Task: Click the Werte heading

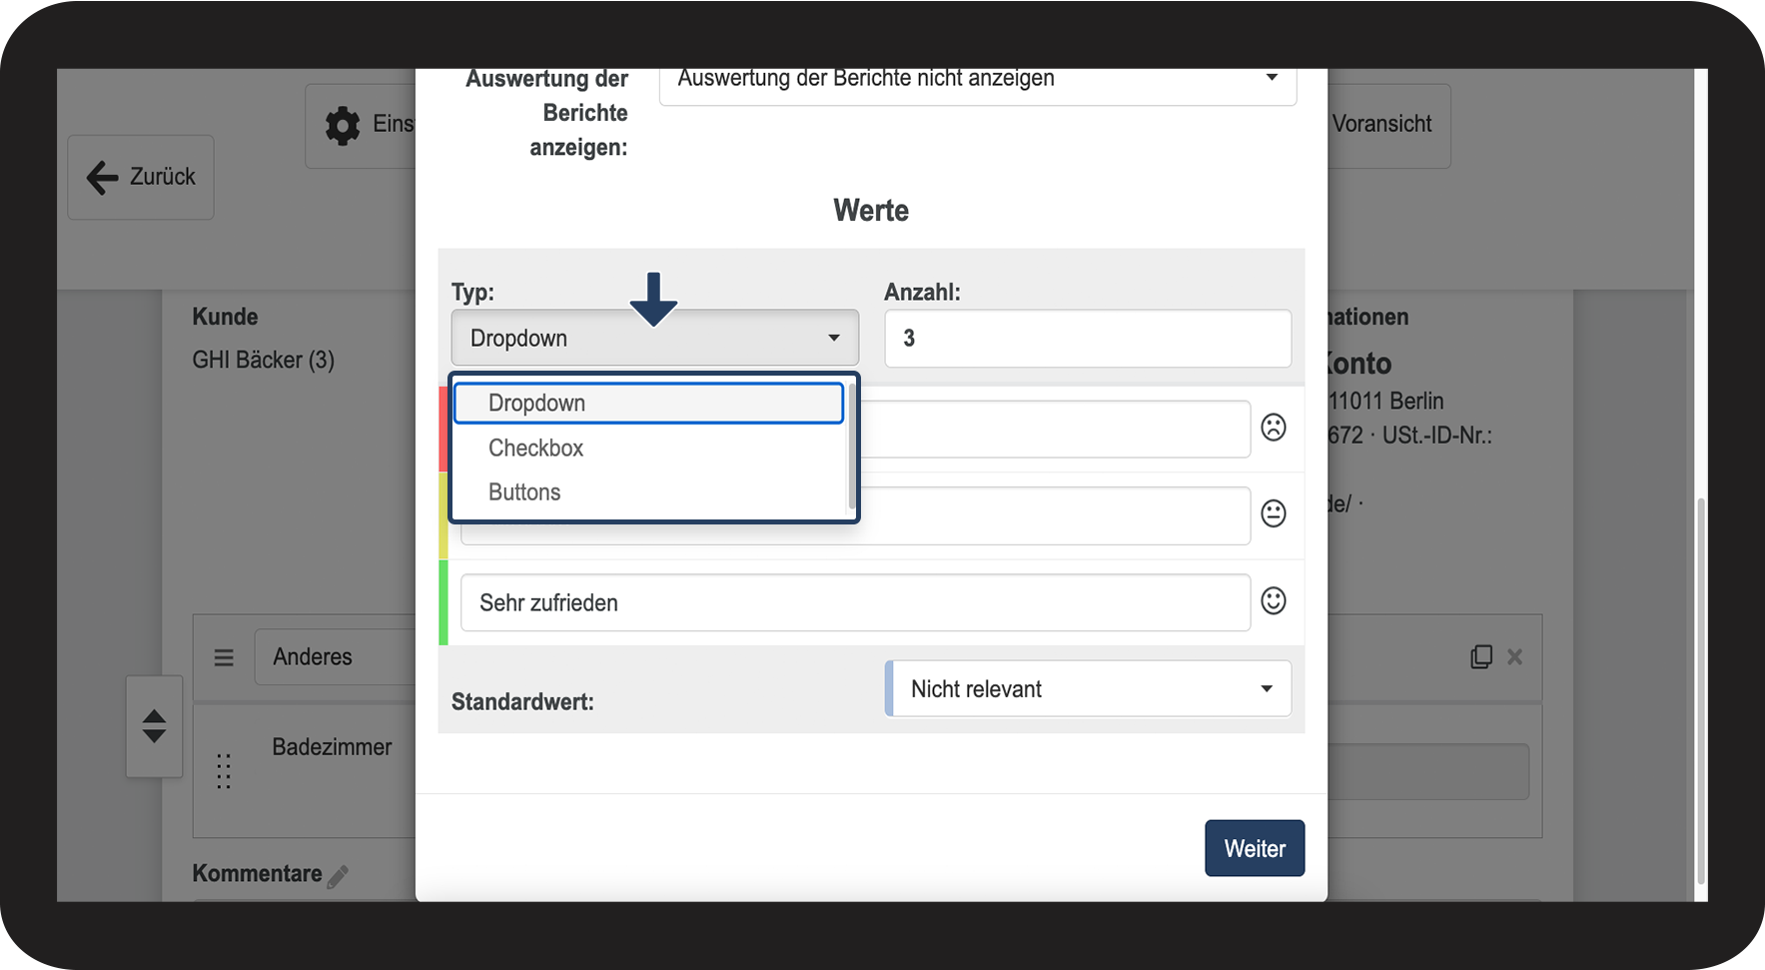Action: (871, 211)
